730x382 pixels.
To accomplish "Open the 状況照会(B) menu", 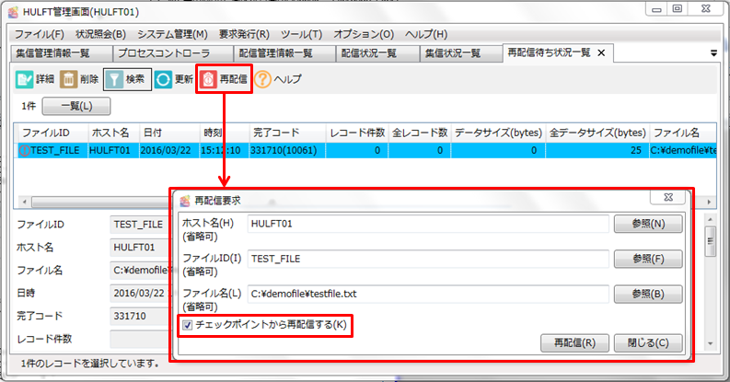I will (x=101, y=34).
